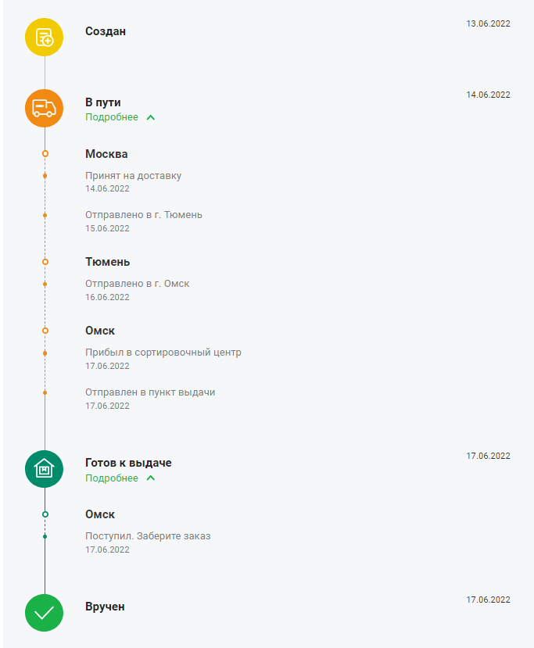Click the teal Омск timeline circle marker

point(45,514)
